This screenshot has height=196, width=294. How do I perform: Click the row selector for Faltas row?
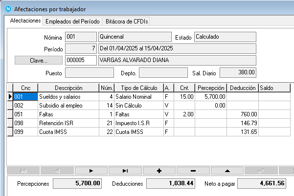point(10,114)
